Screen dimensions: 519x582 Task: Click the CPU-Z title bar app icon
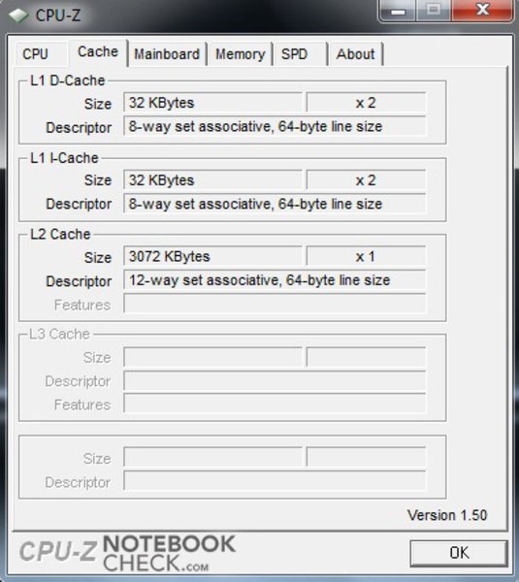click(18, 16)
